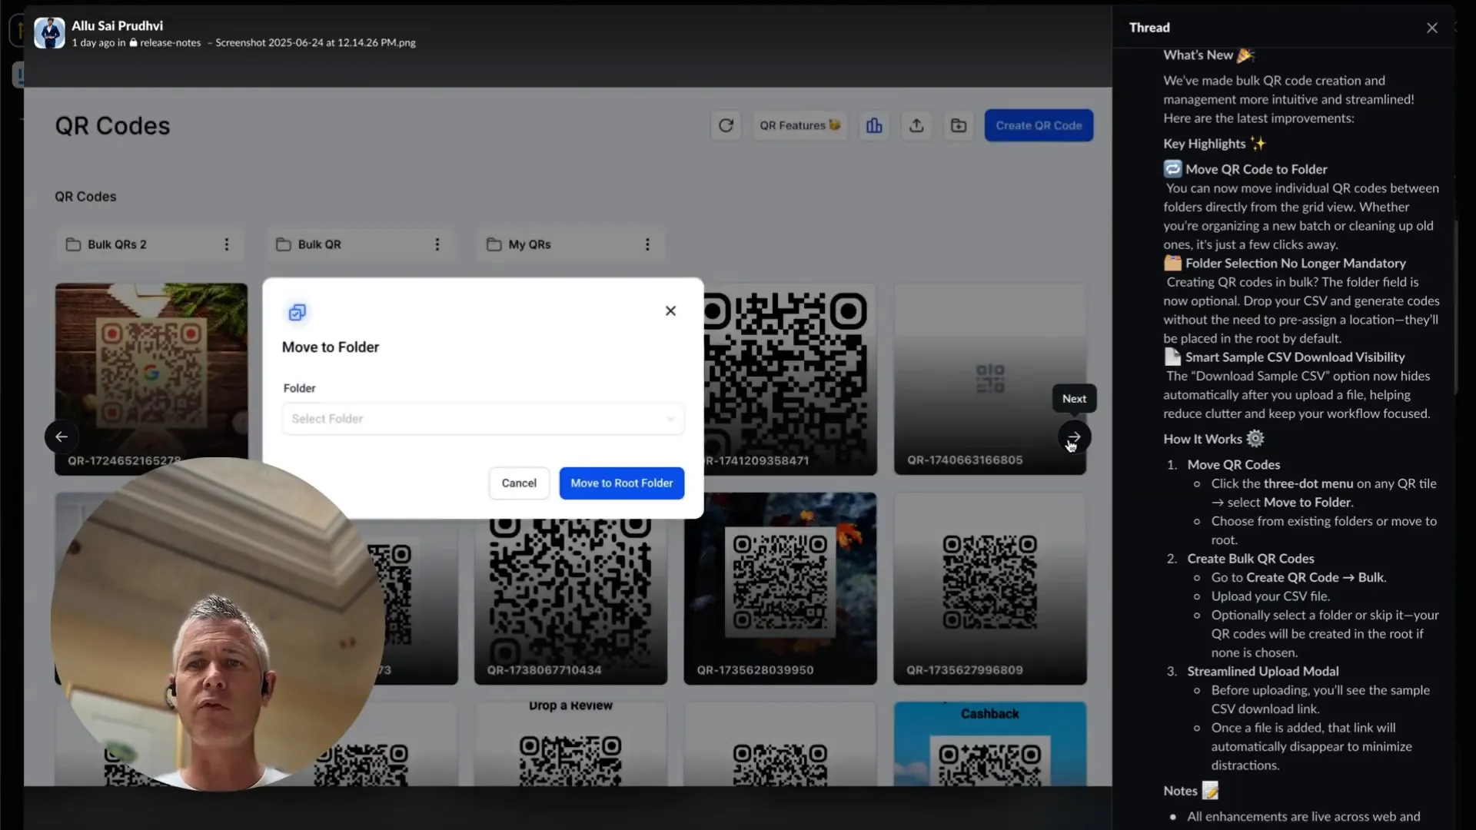This screenshot has width=1476, height=830.
Task: Click the QR Codes page heading
Action: point(112,125)
